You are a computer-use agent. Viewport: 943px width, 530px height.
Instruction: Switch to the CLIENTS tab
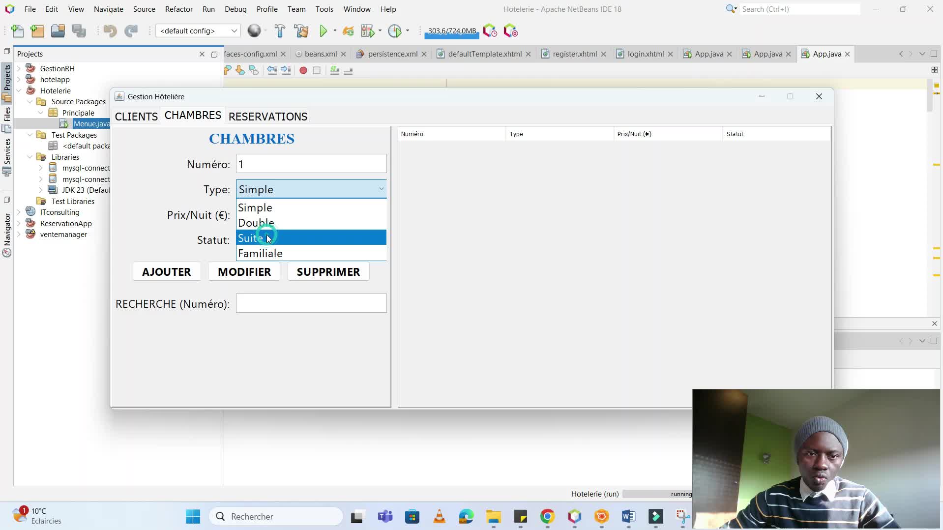pos(136,117)
